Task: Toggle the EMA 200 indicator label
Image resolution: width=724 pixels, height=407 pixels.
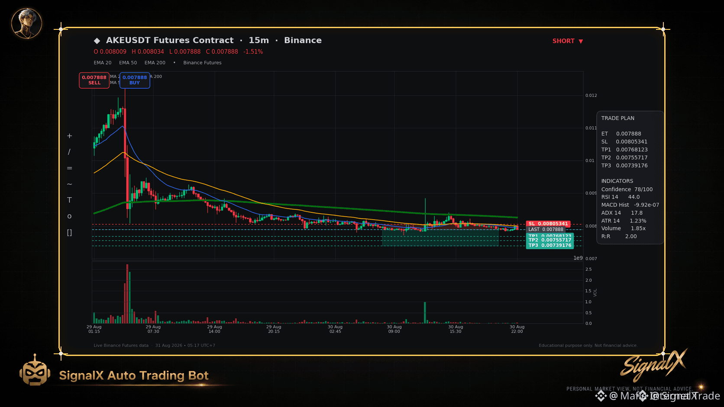Action: (155, 63)
